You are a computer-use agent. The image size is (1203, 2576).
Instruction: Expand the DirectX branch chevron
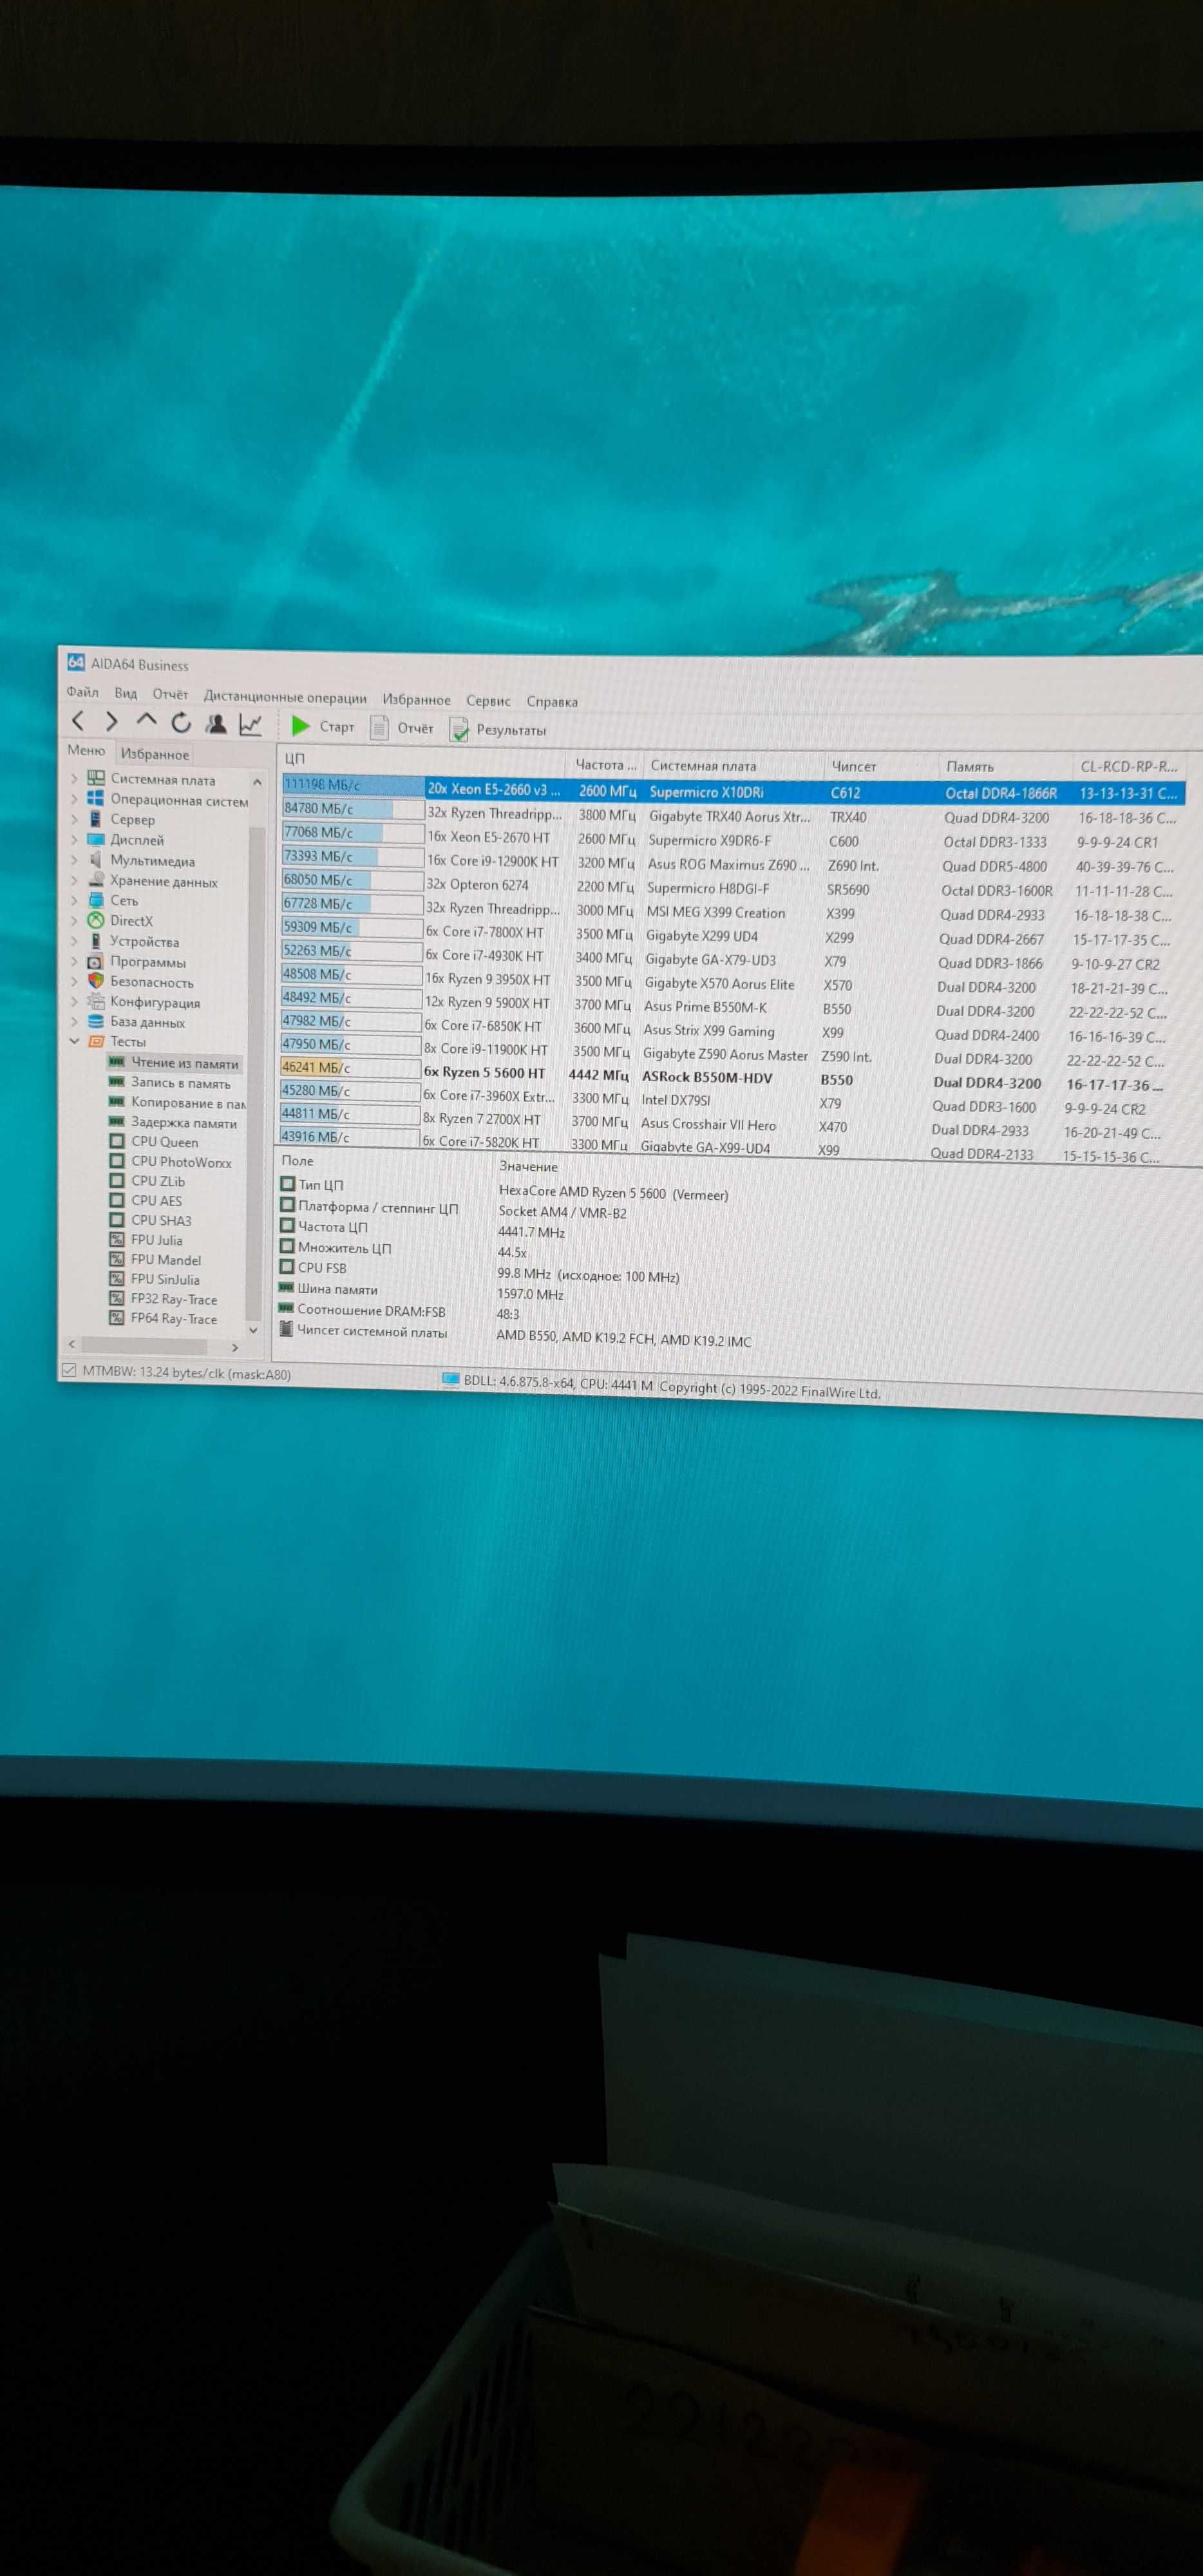[74, 920]
